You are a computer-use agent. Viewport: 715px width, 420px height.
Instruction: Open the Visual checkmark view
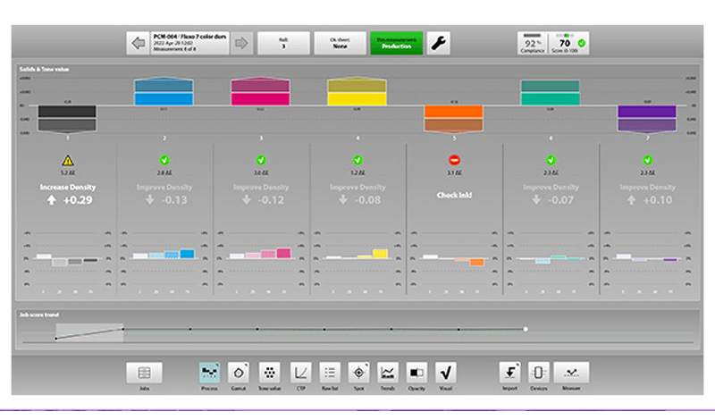pos(445,373)
